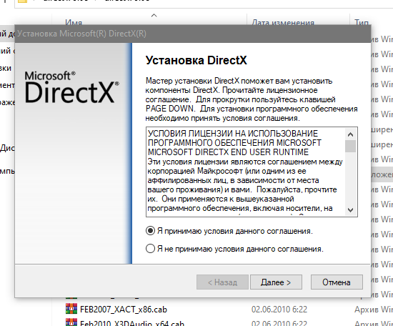Click inside the license agreement text box

[246, 172]
